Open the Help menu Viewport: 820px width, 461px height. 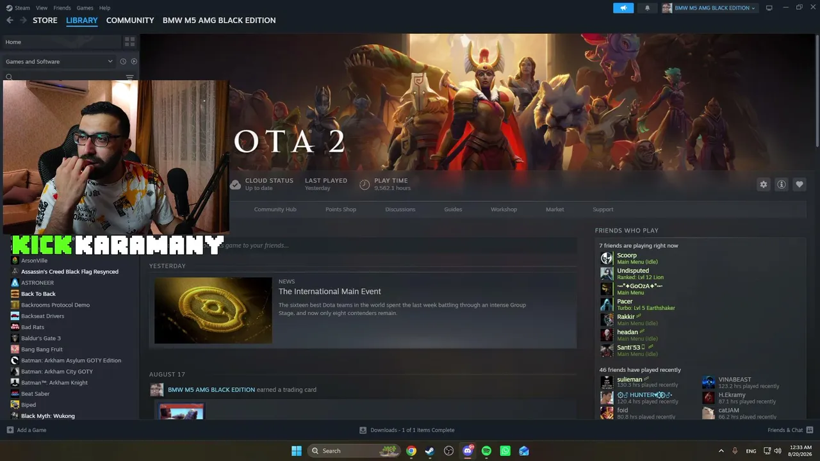(104, 8)
